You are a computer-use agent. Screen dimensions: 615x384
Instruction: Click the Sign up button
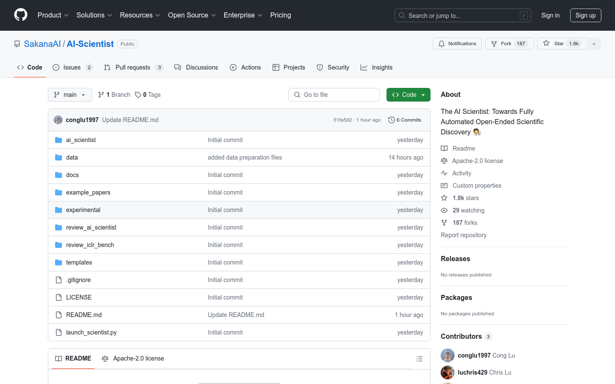[x=586, y=15]
